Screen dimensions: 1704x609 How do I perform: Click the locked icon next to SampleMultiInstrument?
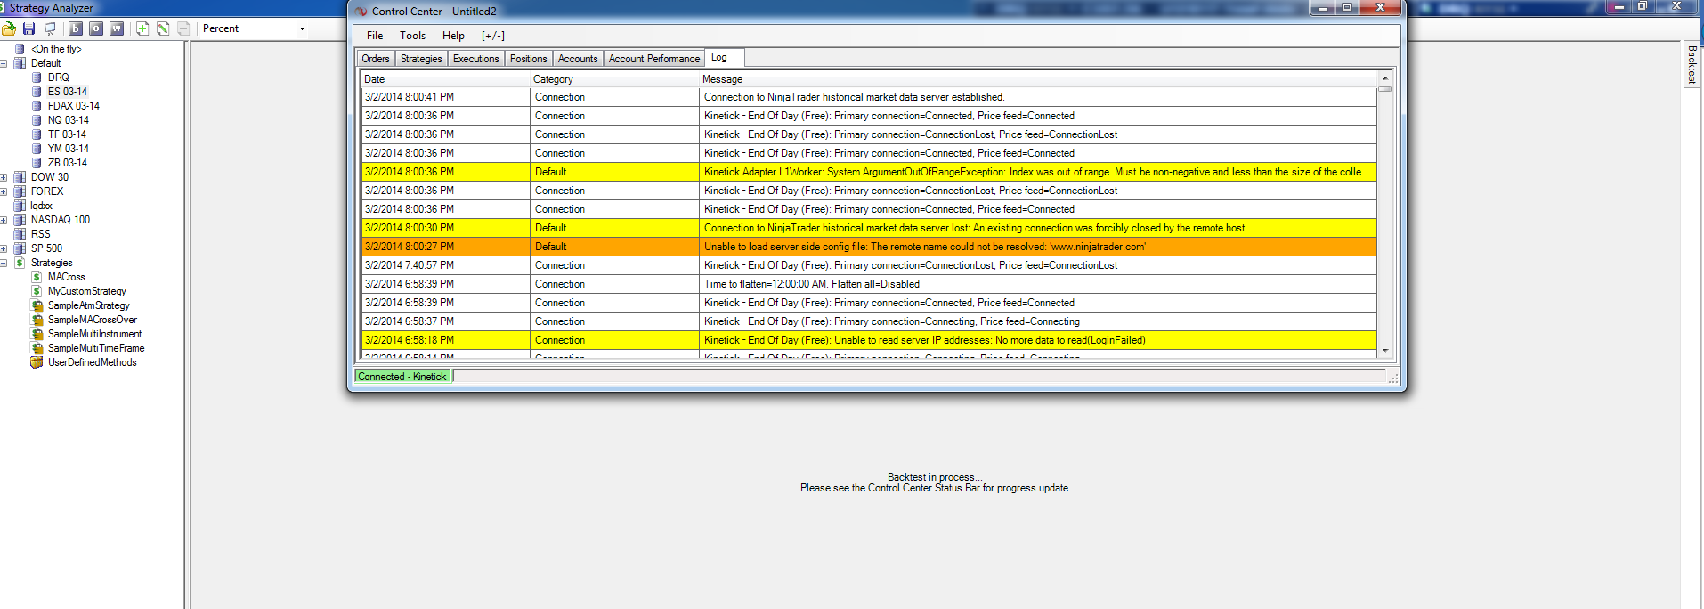[x=37, y=334]
